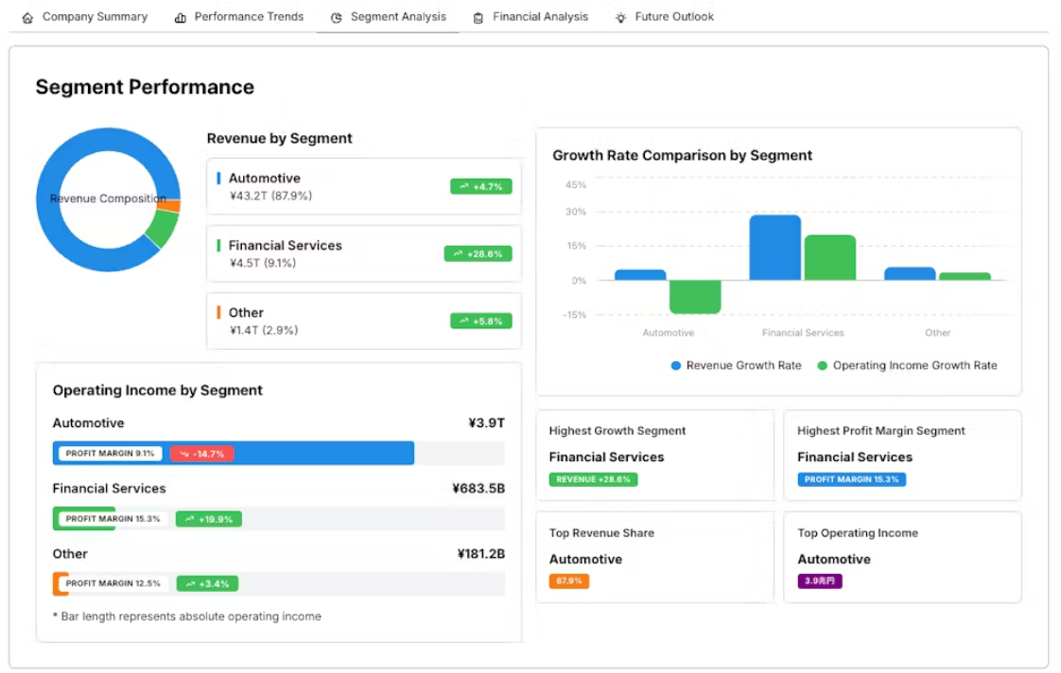Image resolution: width=1061 pixels, height=673 pixels.
Task: Click the negative green Automotive income bar
Action: [695, 297]
